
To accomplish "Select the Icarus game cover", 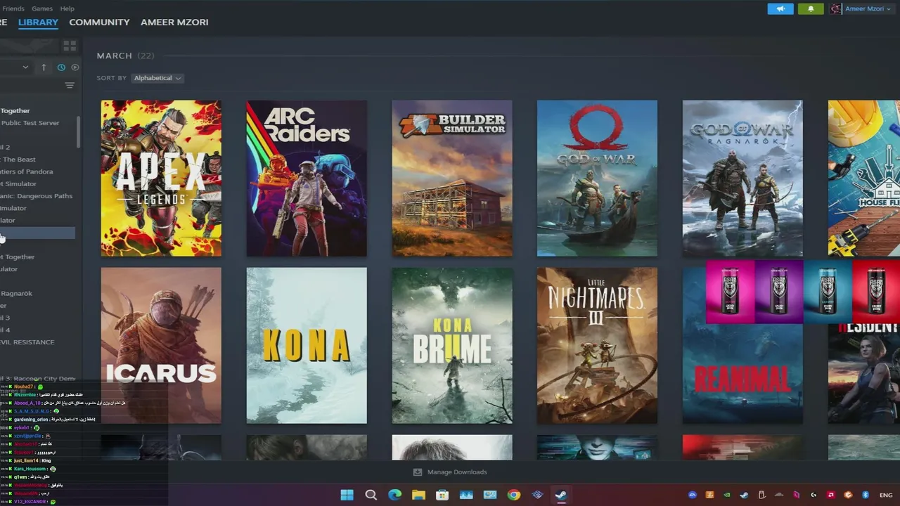I will click(161, 346).
